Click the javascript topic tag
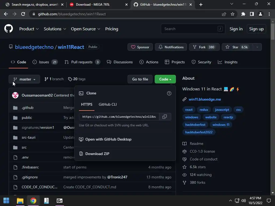The image size is (275, 206). (222, 110)
